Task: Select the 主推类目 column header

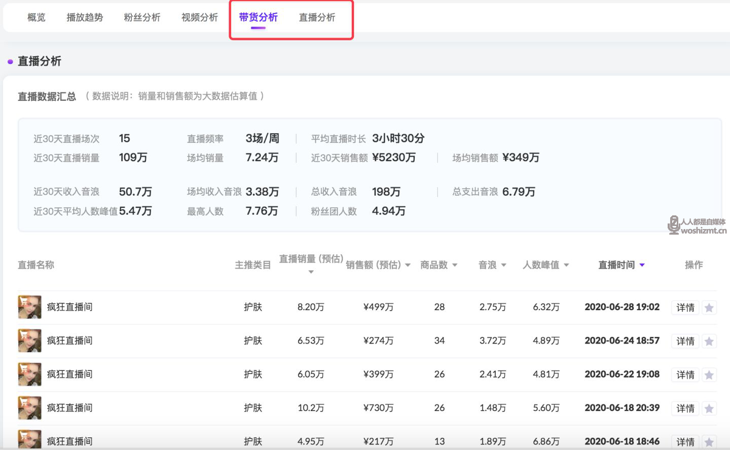Action: coord(252,265)
